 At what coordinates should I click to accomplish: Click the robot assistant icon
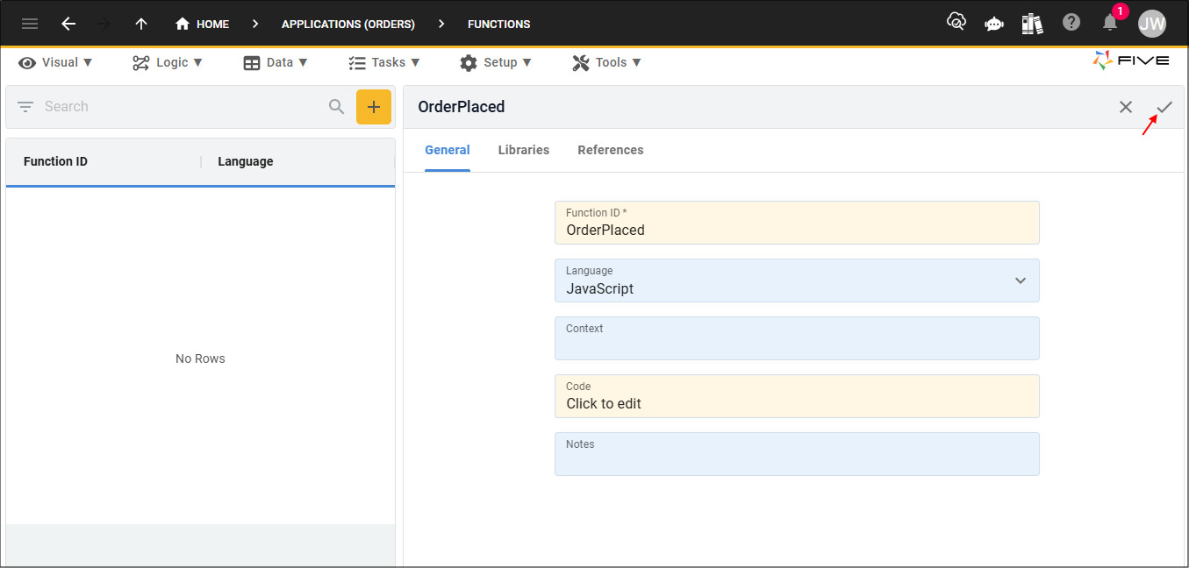tap(994, 24)
